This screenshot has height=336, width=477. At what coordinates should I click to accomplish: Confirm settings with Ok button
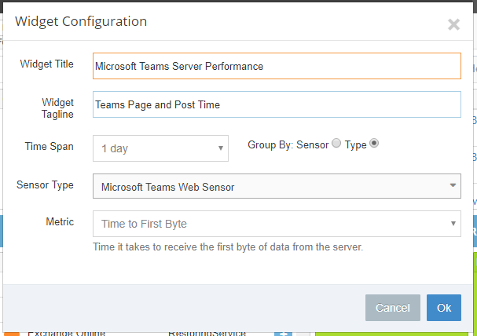point(444,308)
